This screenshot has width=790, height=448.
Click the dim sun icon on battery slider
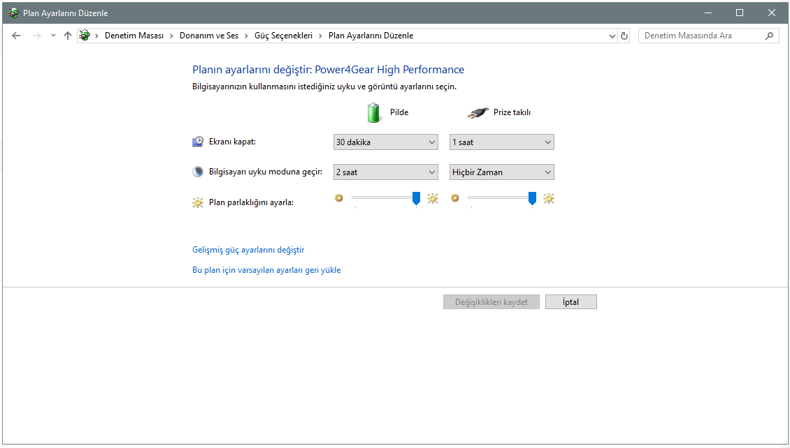338,198
